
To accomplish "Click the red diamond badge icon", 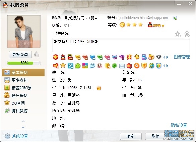I will (56, 57).
